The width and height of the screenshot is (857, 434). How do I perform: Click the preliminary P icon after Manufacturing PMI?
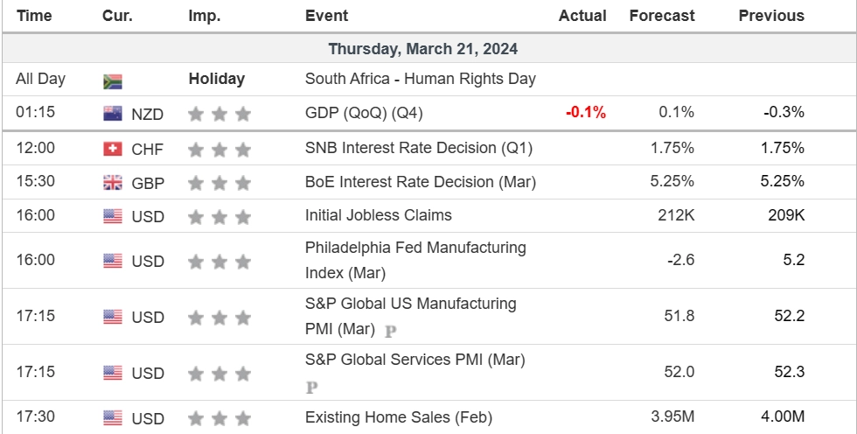[390, 332]
